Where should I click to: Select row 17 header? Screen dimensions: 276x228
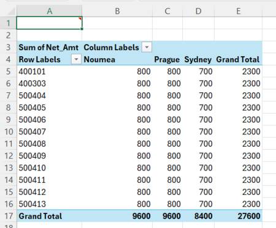tap(8, 216)
